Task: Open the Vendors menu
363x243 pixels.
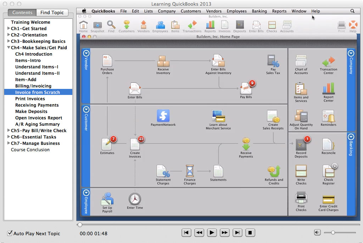Action: pos(214,11)
